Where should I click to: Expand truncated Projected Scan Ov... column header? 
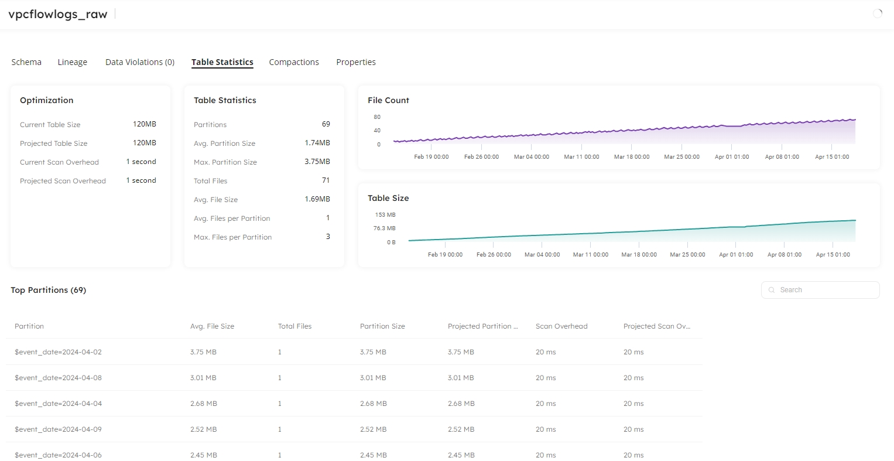(x=656, y=326)
